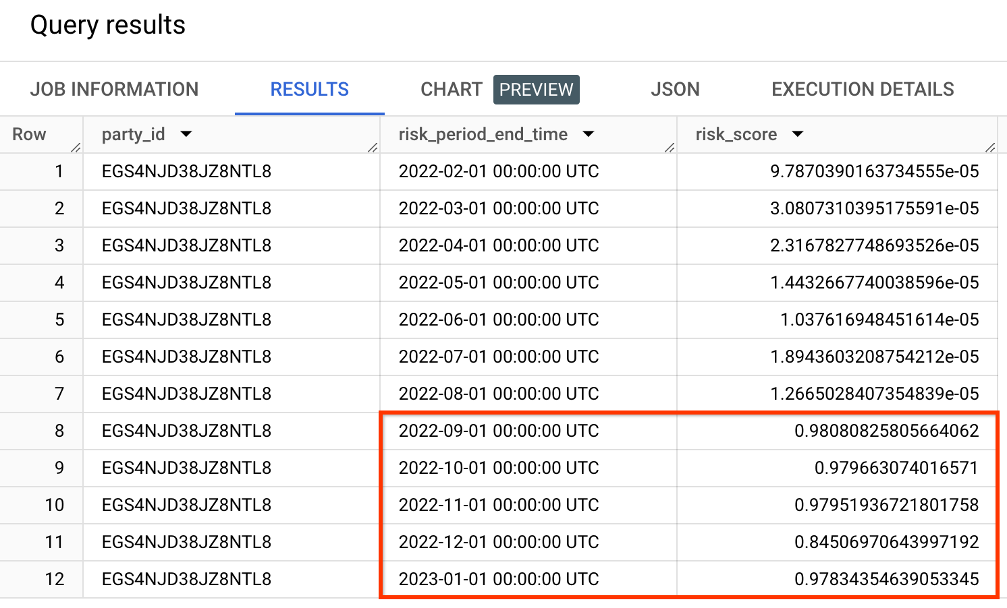Click the resize icon in risk_score header
The height and width of the screenshot is (608, 1007).
tap(991, 148)
